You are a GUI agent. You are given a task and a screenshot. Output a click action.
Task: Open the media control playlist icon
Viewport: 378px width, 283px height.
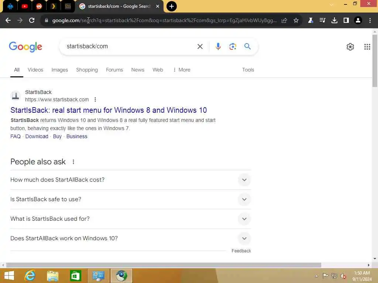pos(322,21)
